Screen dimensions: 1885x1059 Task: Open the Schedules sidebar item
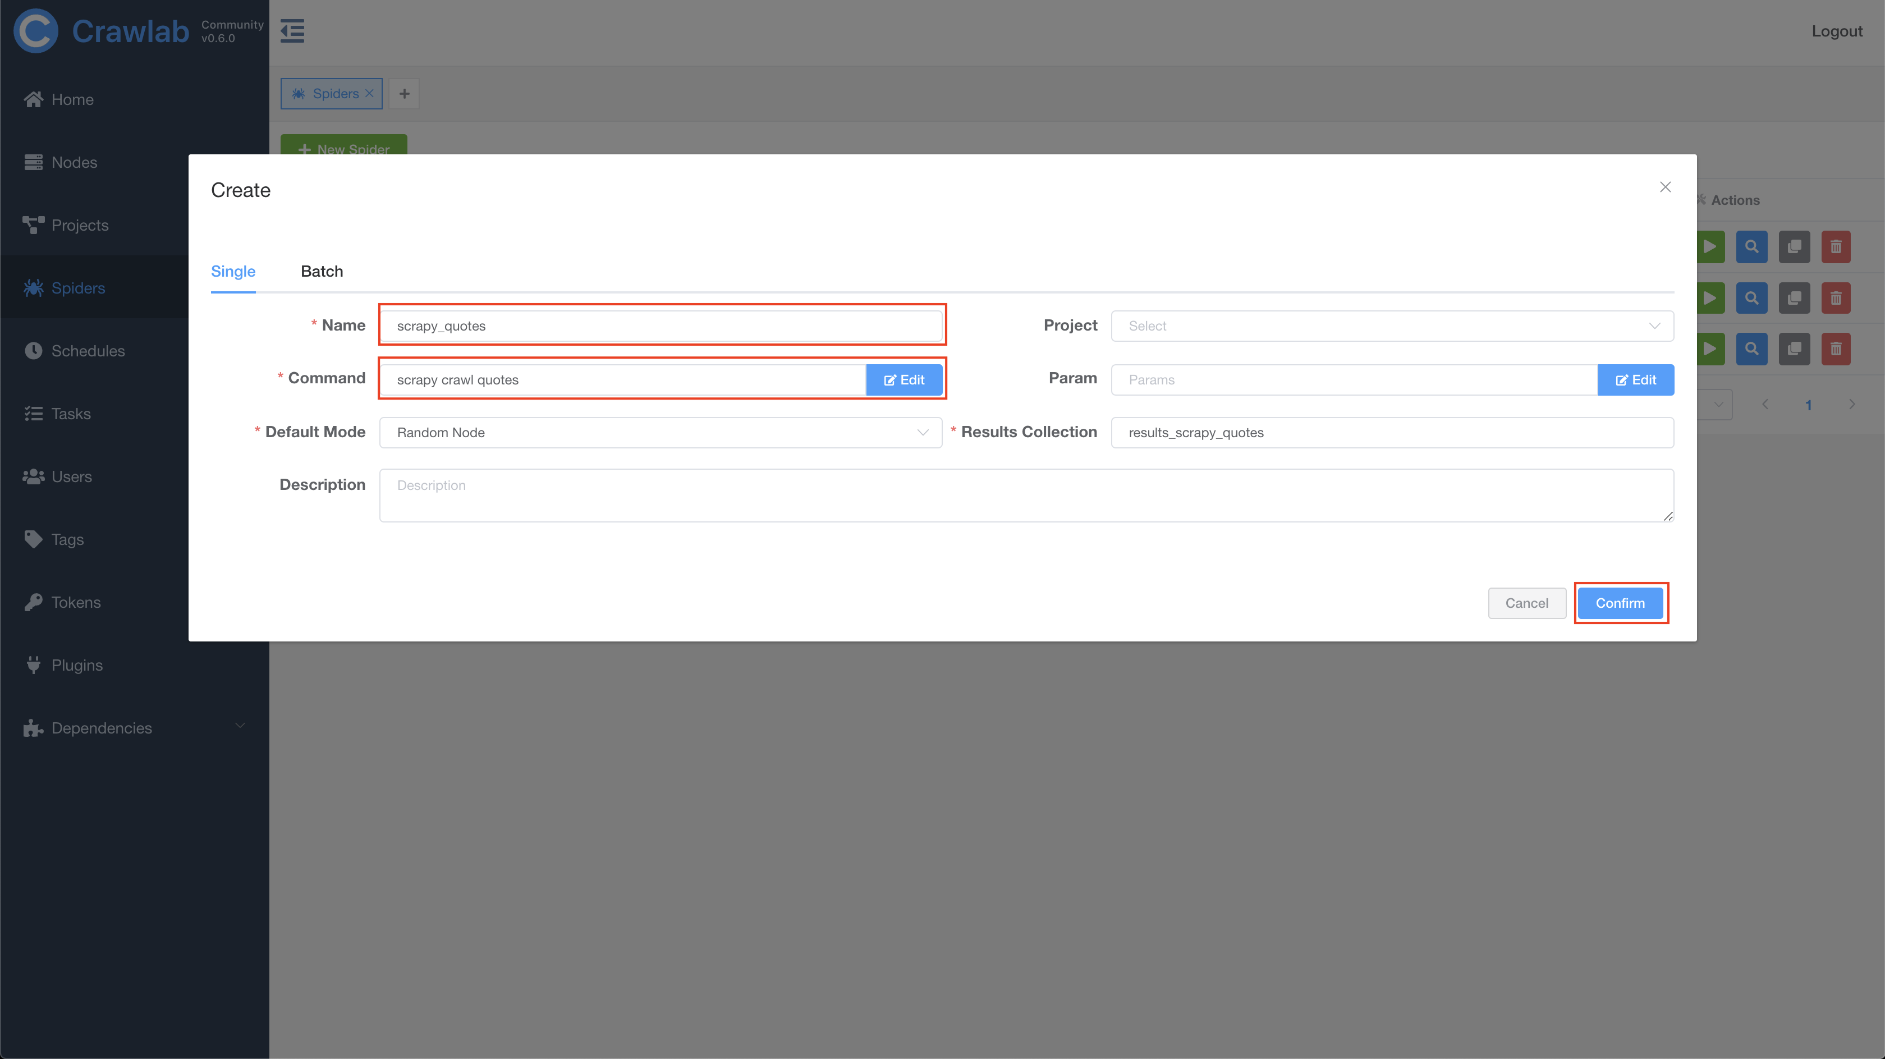click(135, 351)
